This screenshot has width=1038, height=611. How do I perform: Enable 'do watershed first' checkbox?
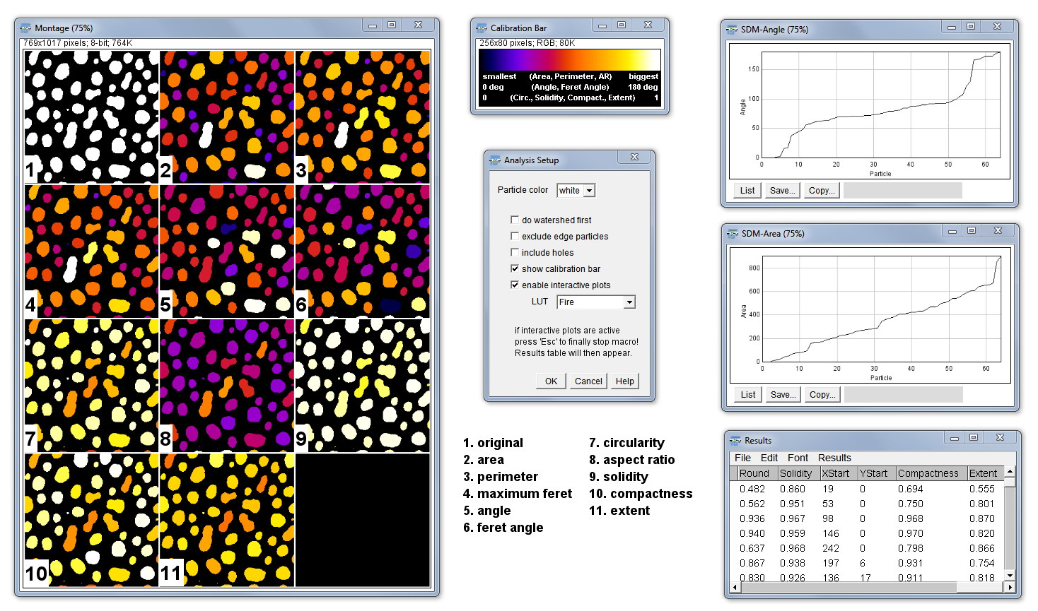tap(515, 220)
